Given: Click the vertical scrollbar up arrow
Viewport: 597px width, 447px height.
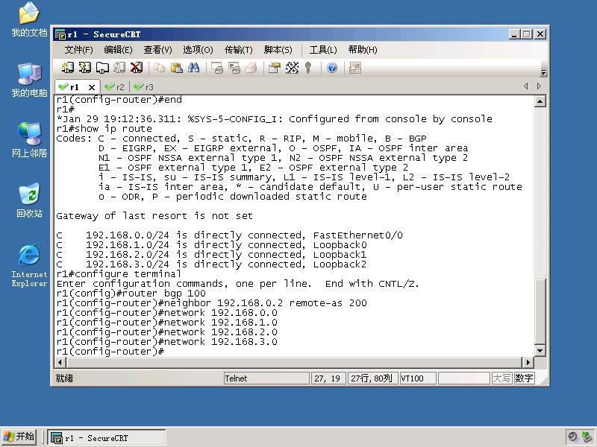Looking at the screenshot, I should (540, 101).
